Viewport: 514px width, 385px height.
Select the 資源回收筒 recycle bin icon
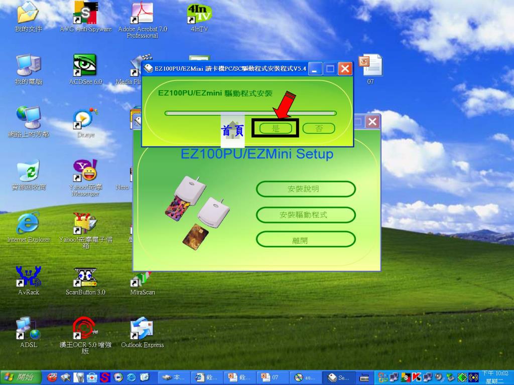click(29, 175)
